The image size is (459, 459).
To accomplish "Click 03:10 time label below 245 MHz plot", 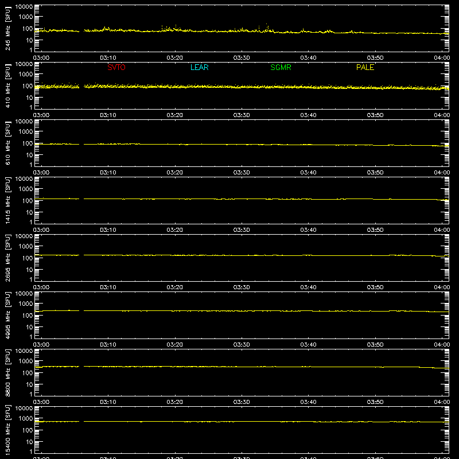I will coord(108,58).
